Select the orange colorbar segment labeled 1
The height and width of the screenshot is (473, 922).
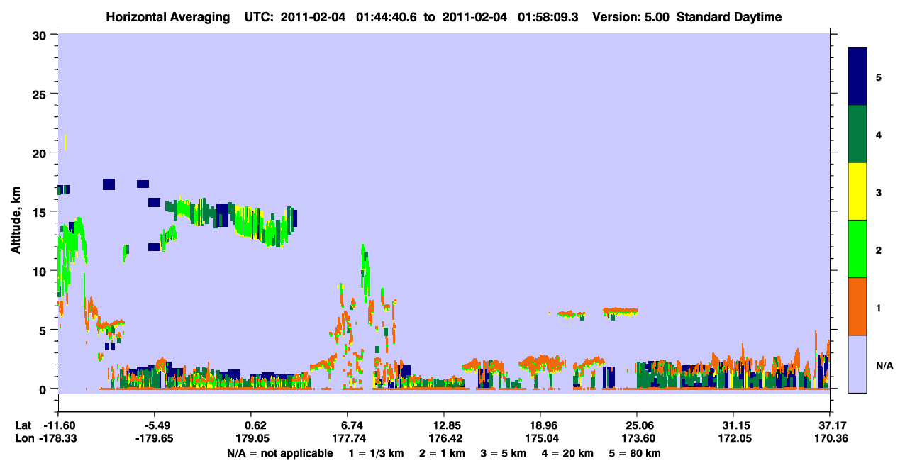click(857, 306)
